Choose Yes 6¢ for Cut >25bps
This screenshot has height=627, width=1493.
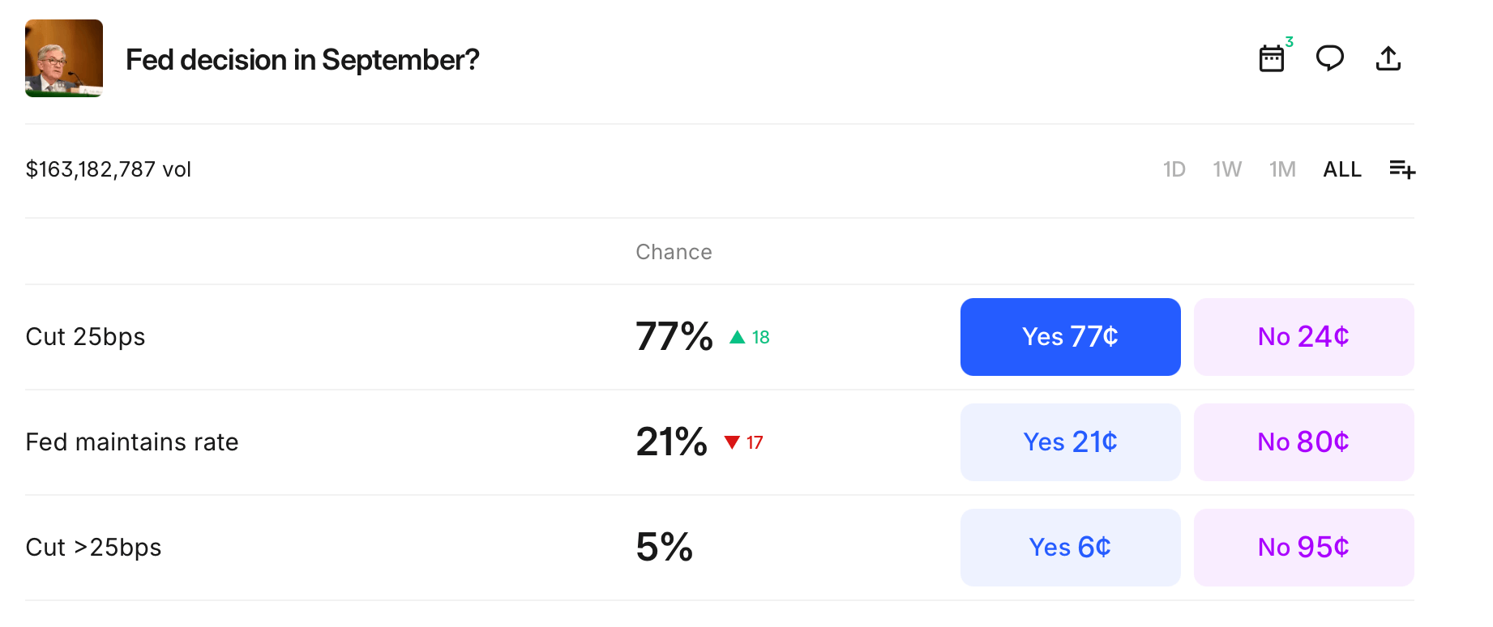point(1070,548)
